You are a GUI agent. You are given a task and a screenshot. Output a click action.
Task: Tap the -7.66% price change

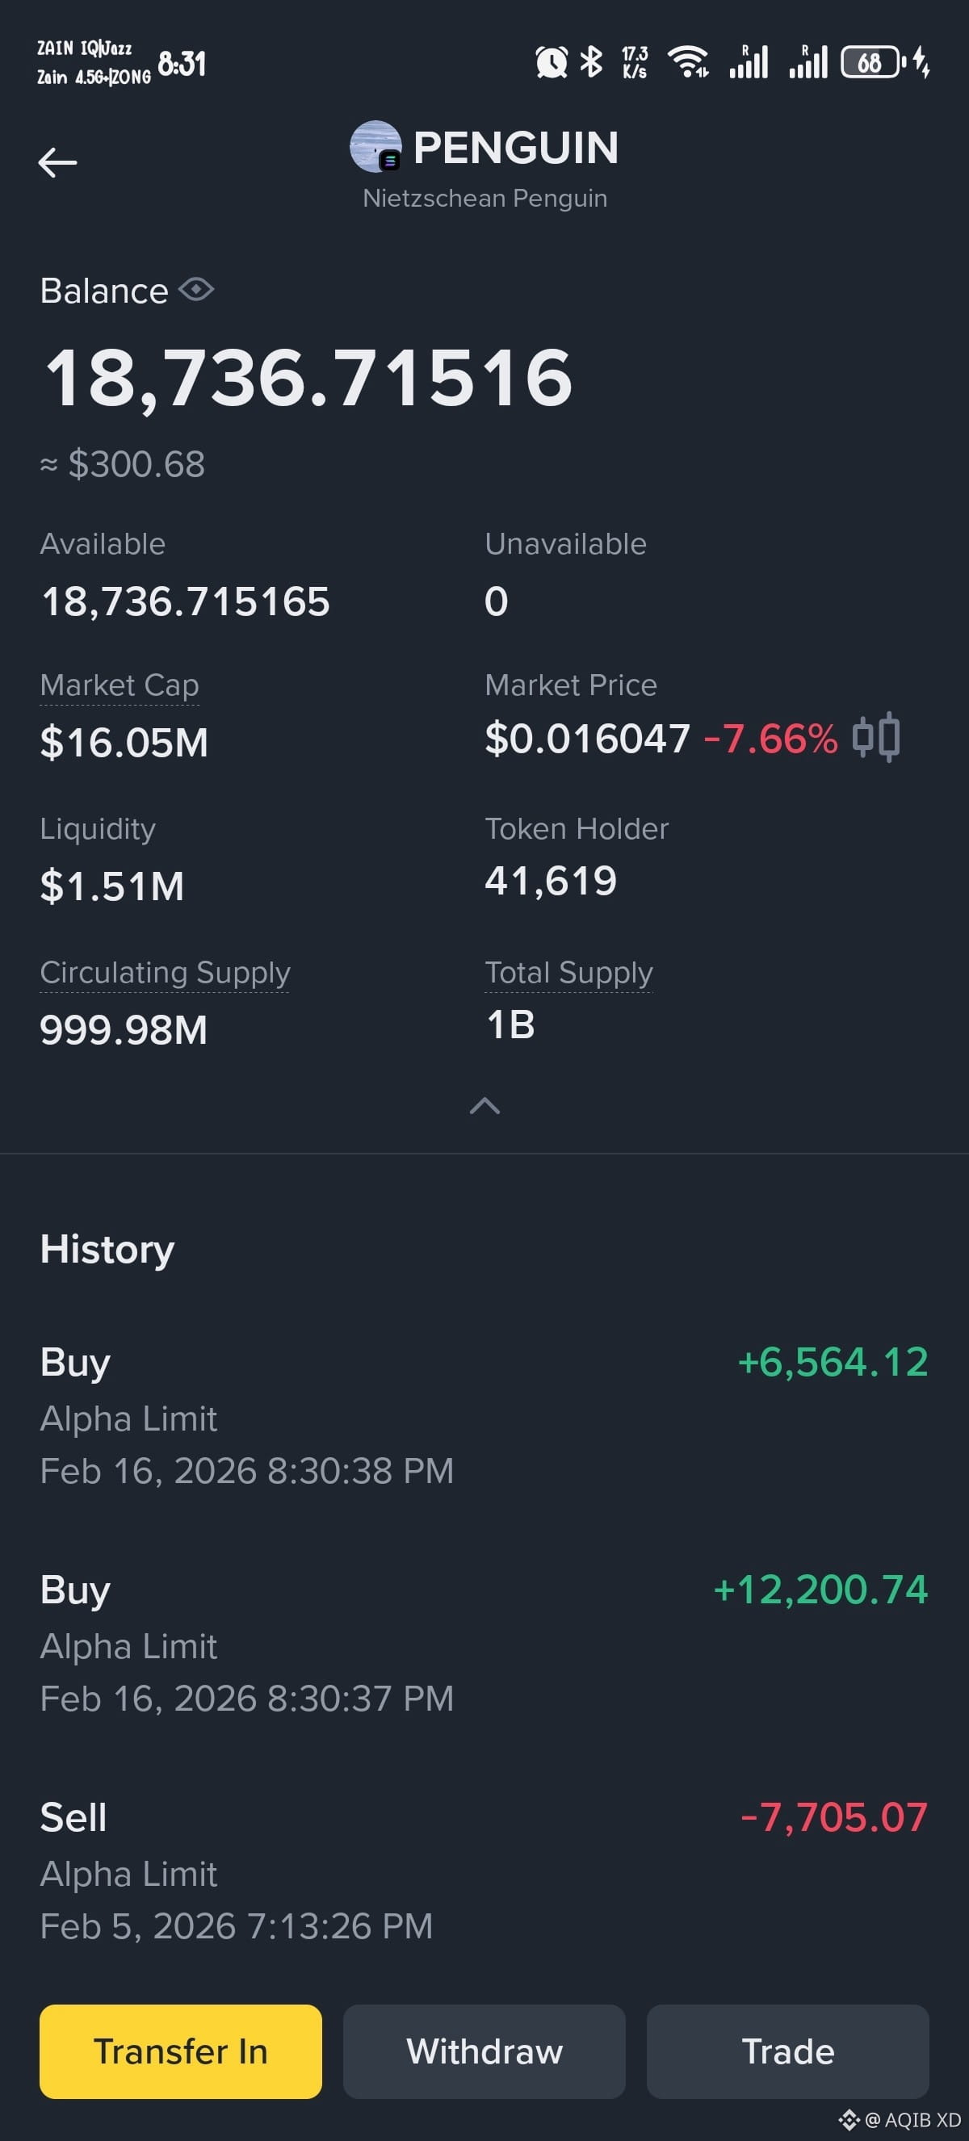770,738
